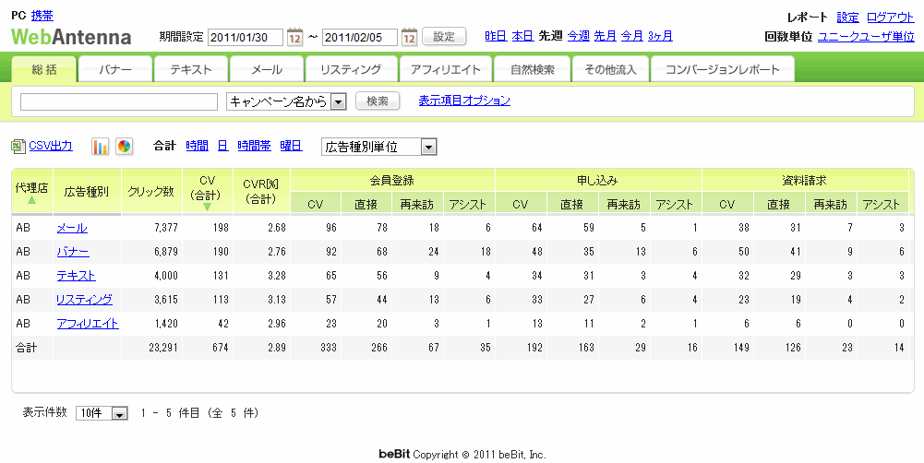924x463 pixels.
Task: Open the start date calendar picker
Action: pos(294,37)
